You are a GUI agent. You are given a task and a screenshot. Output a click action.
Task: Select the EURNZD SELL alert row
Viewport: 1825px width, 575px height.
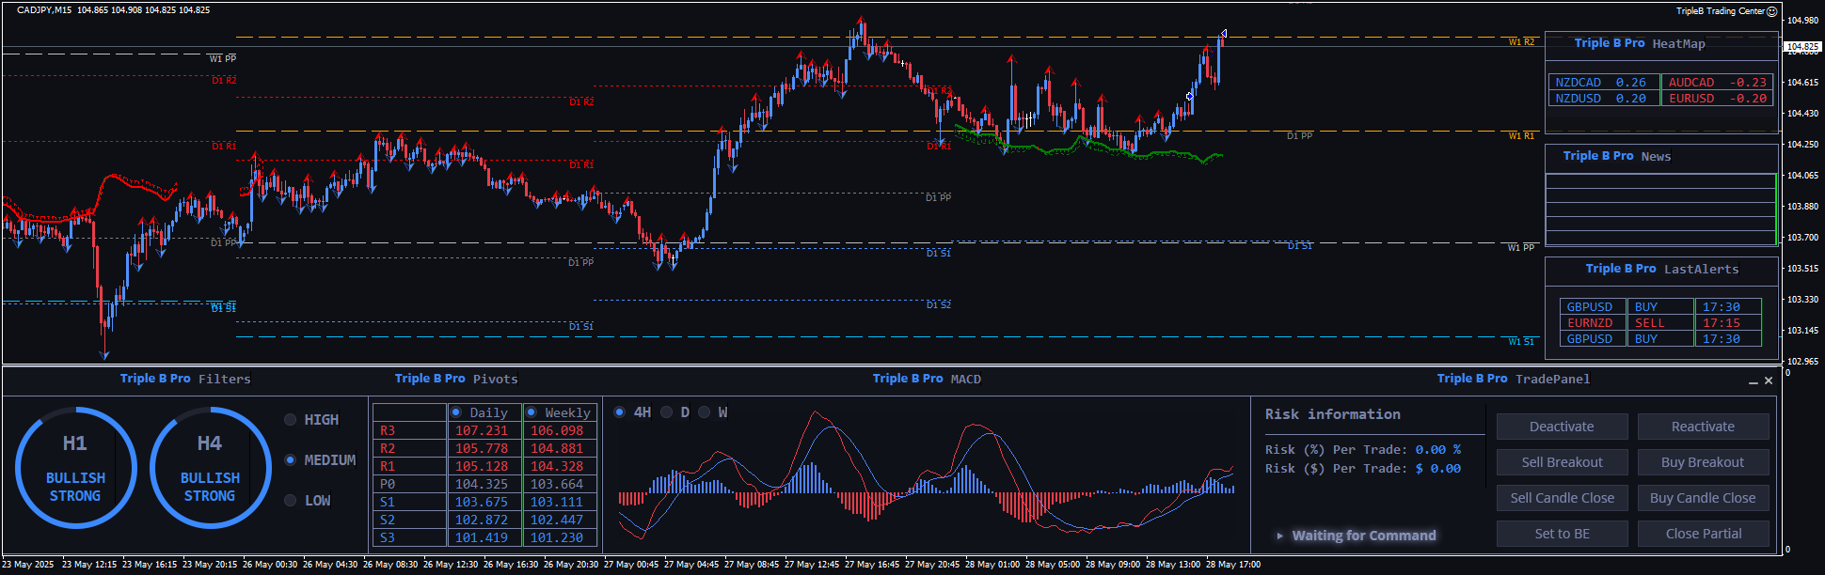[x=1659, y=323]
